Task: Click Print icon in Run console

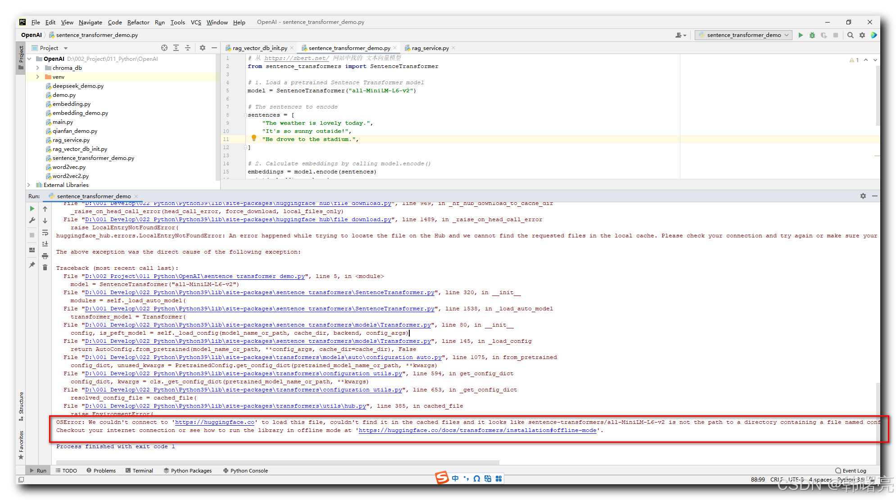Action: [45, 256]
